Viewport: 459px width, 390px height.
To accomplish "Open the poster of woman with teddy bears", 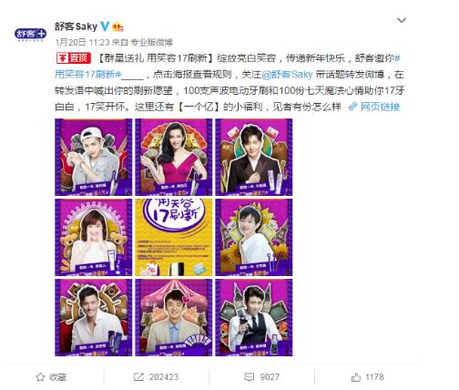I will (94, 238).
